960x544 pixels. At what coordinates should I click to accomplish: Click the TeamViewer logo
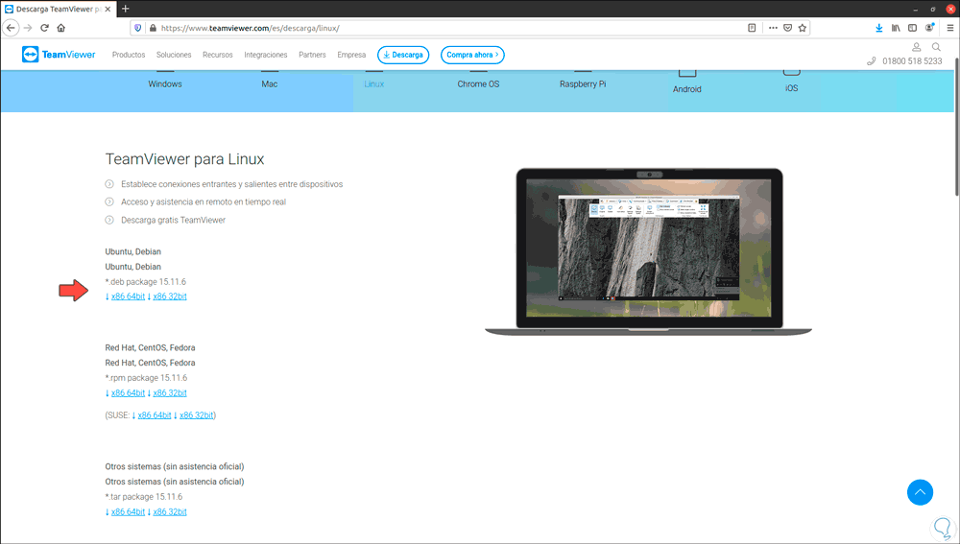click(59, 55)
